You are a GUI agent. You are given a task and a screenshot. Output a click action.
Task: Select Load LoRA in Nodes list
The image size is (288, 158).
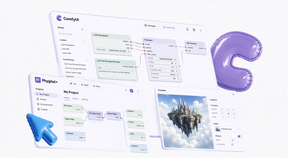click(66, 53)
